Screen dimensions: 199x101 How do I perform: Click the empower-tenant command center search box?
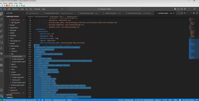click(x=104, y=9)
